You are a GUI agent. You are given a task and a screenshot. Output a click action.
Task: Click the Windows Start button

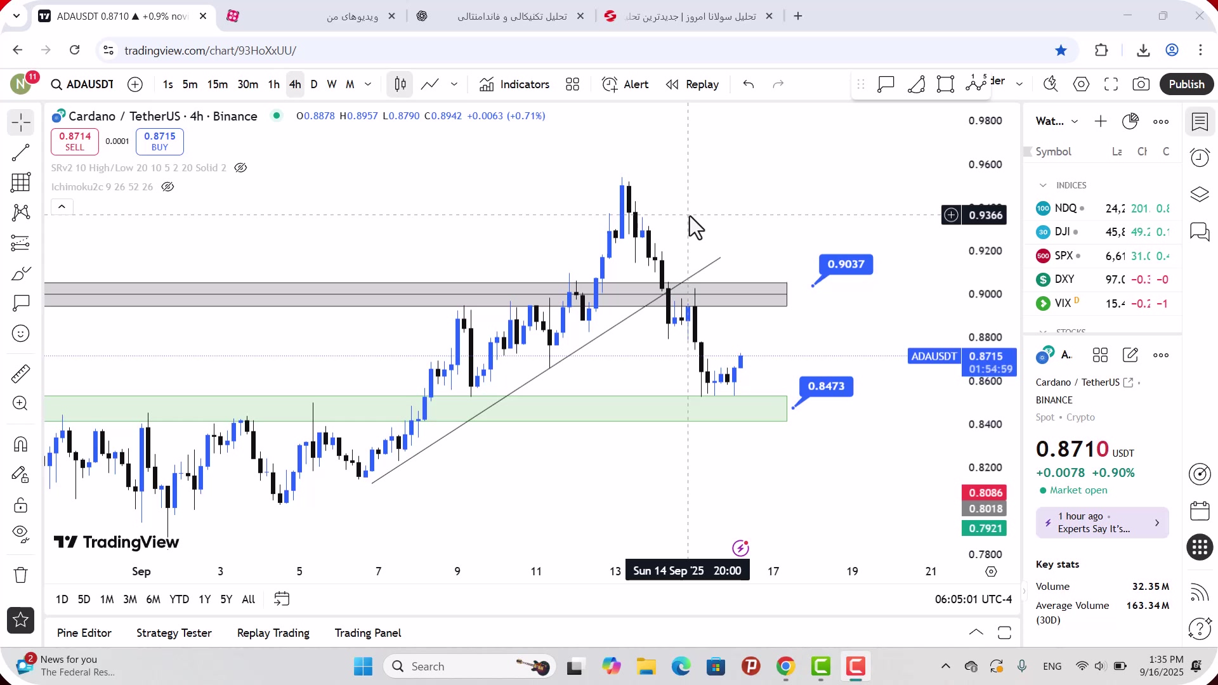click(363, 667)
